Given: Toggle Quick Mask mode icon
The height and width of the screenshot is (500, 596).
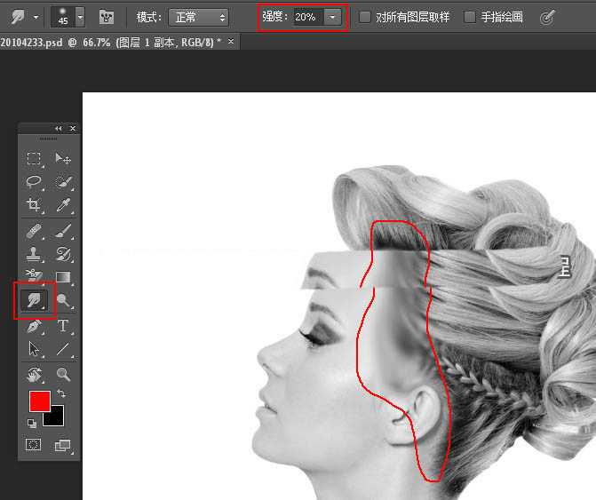Looking at the screenshot, I should [x=34, y=445].
